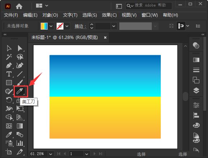Open the 文字(T) menu
This screenshot has width=208, height=158.
(70, 15)
